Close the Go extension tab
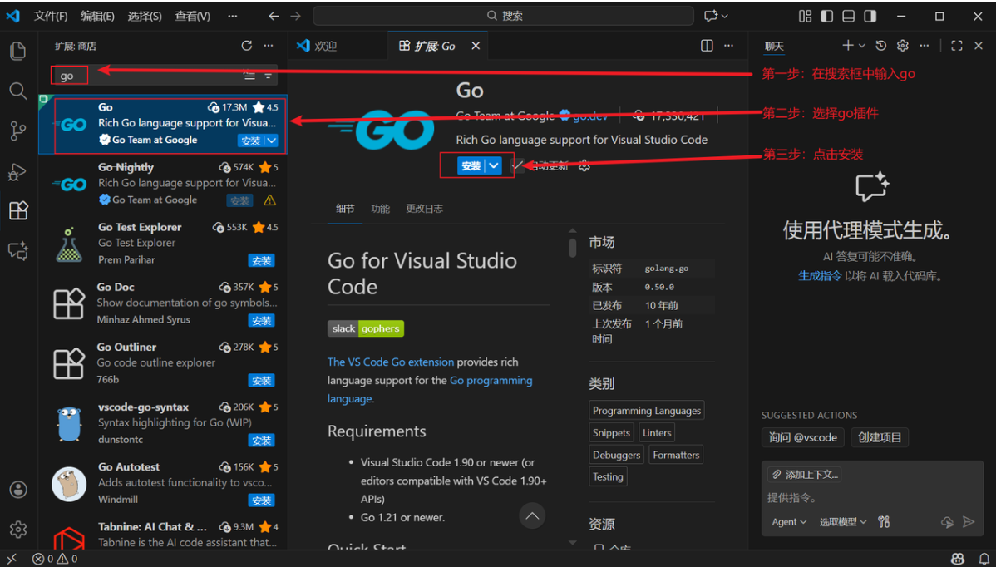Image resolution: width=996 pixels, height=567 pixels. point(476,46)
